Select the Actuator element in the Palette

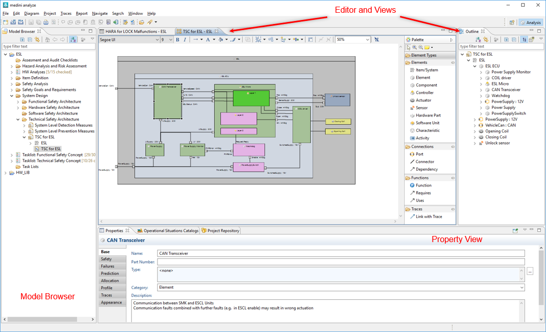tap(423, 101)
